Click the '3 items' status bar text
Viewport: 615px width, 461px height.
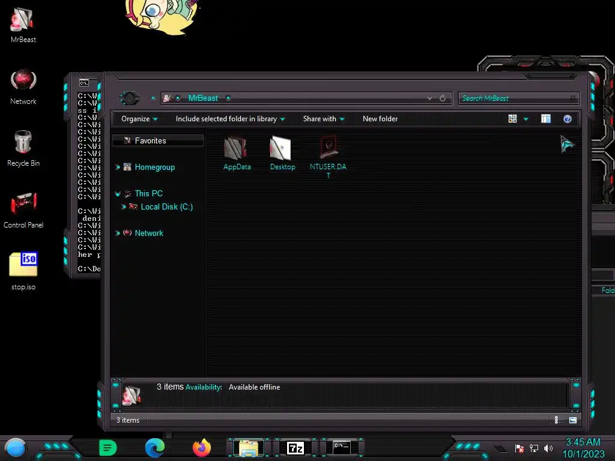pos(128,420)
